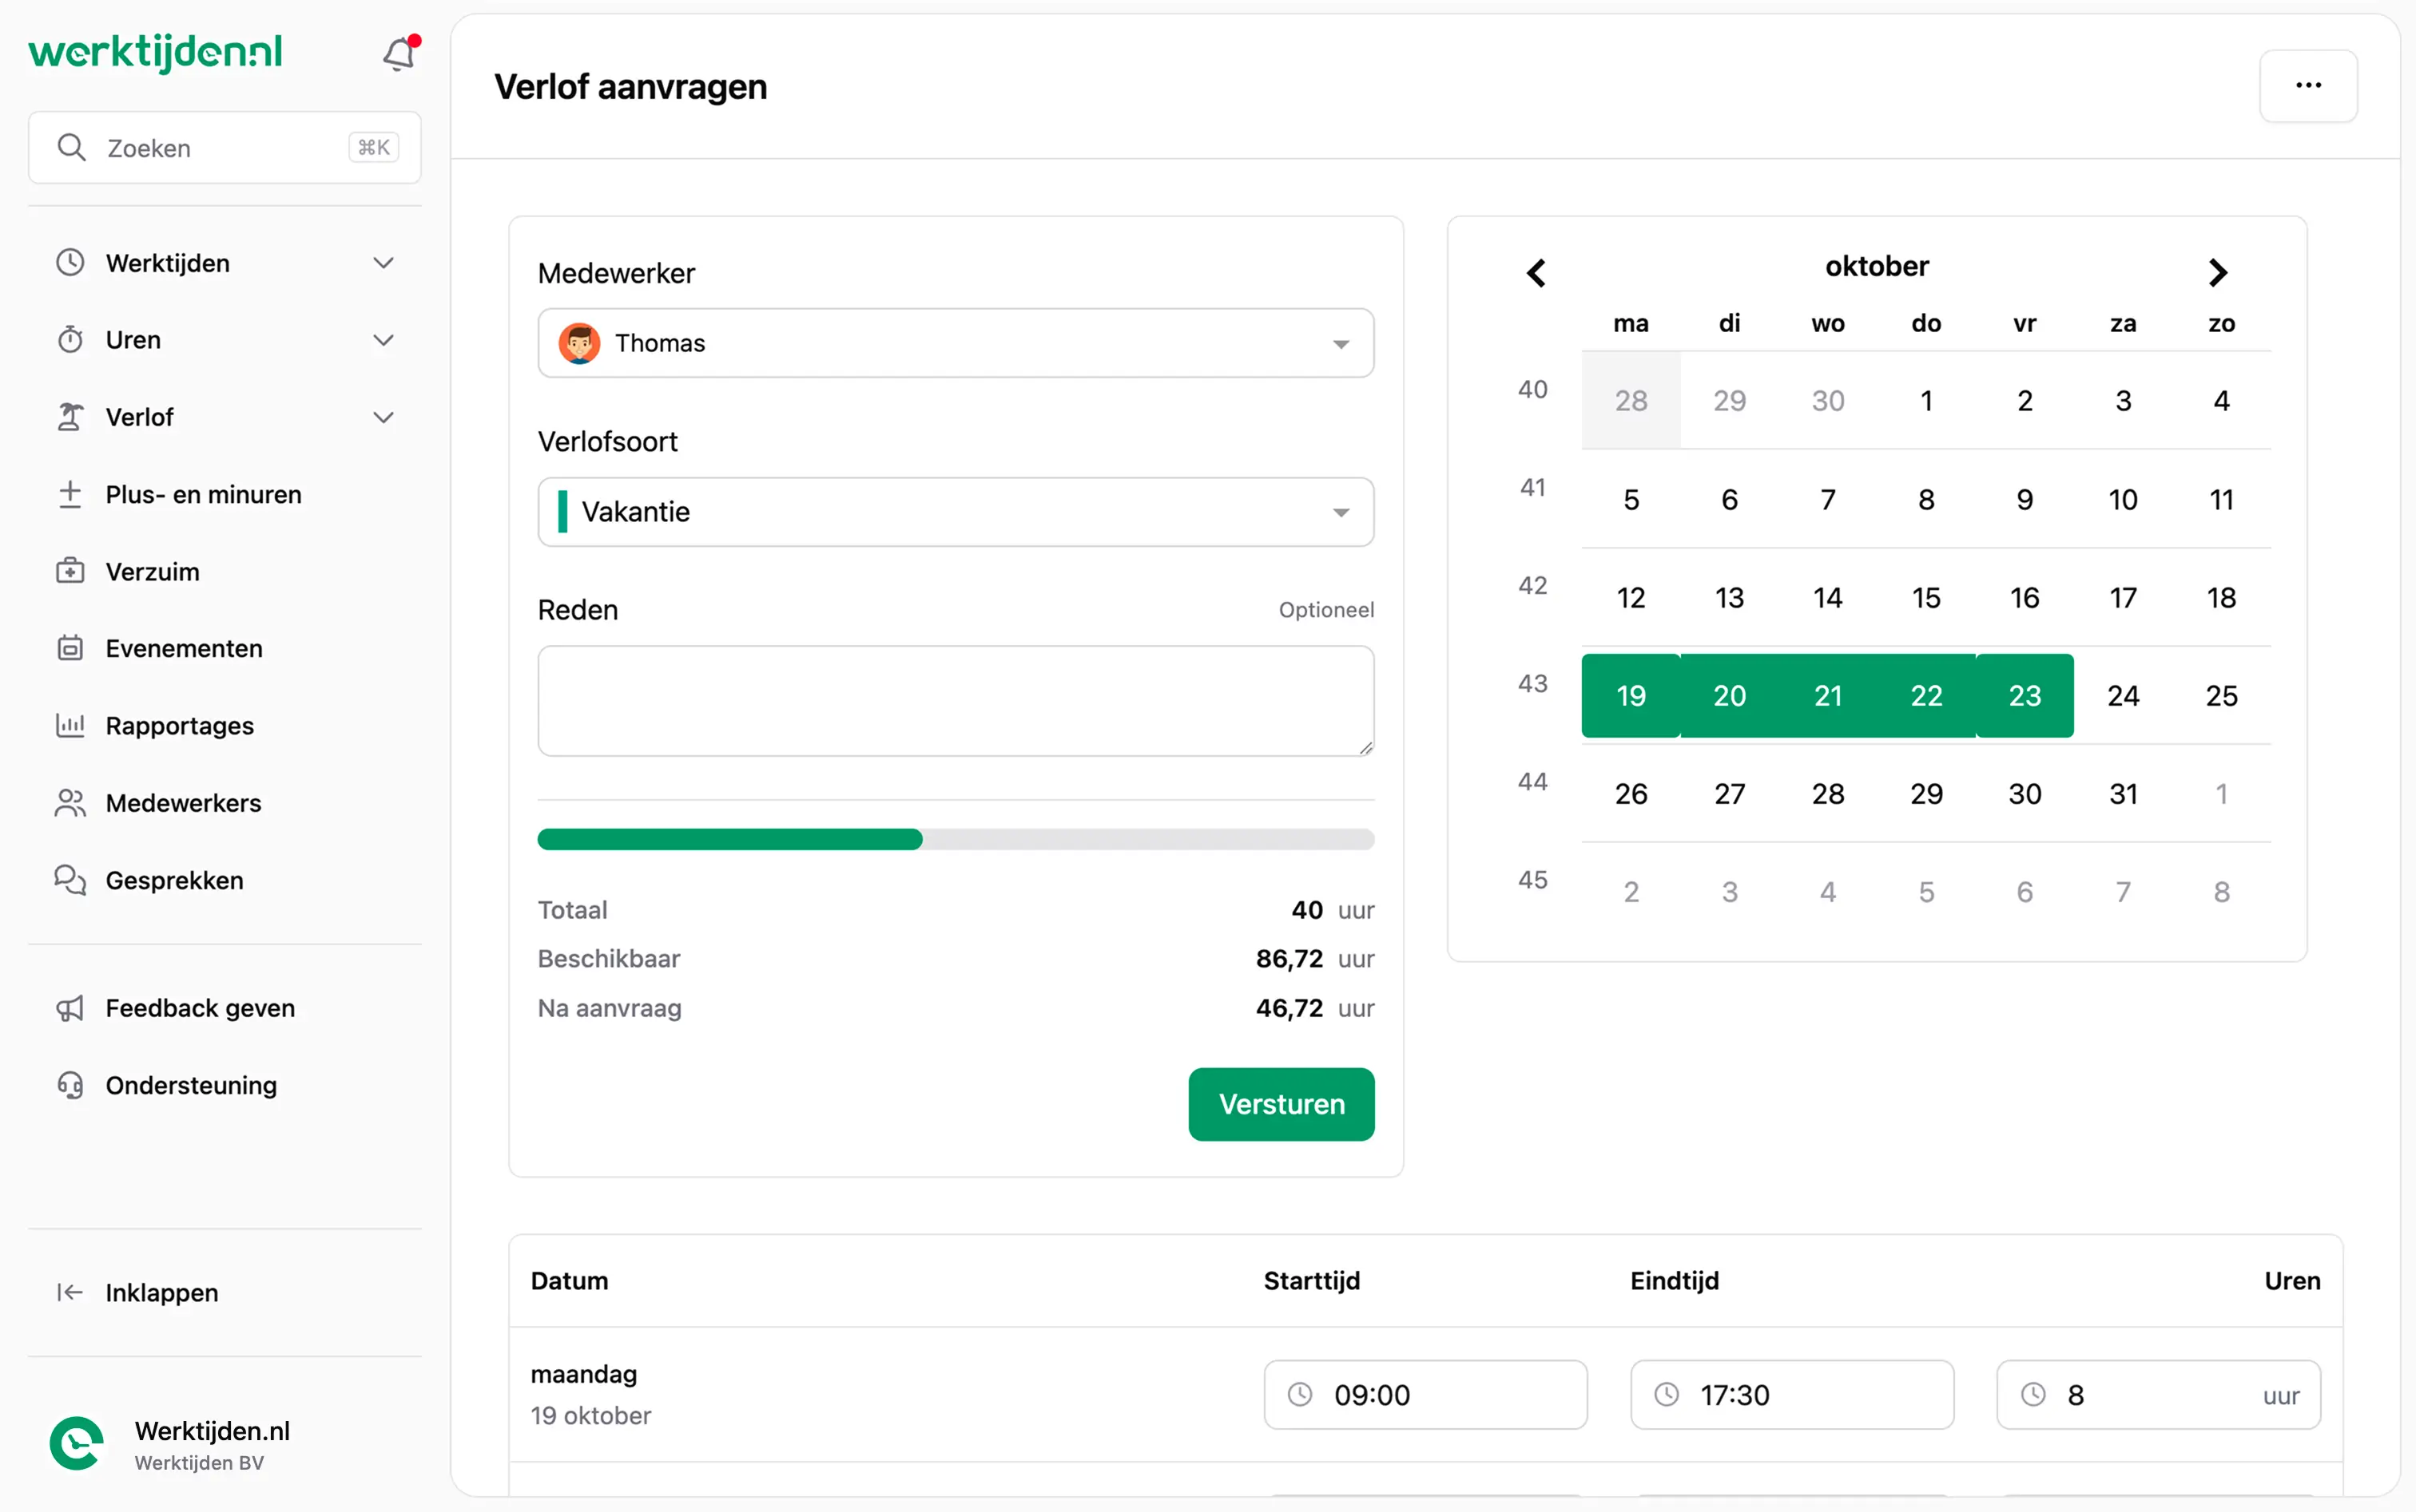
Task: Click the werktijden.nl logo at top
Action: pyautogui.click(x=155, y=52)
